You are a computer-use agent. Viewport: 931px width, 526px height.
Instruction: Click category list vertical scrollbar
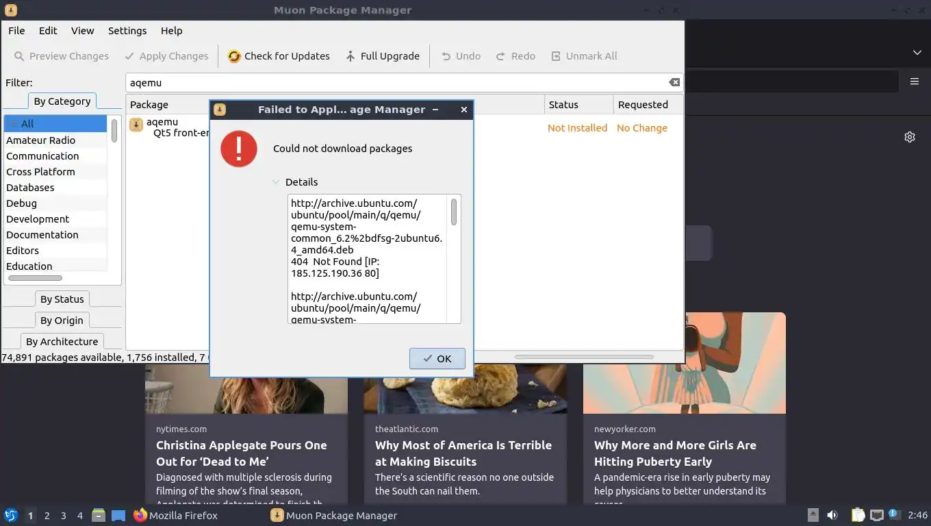pyautogui.click(x=114, y=130)
